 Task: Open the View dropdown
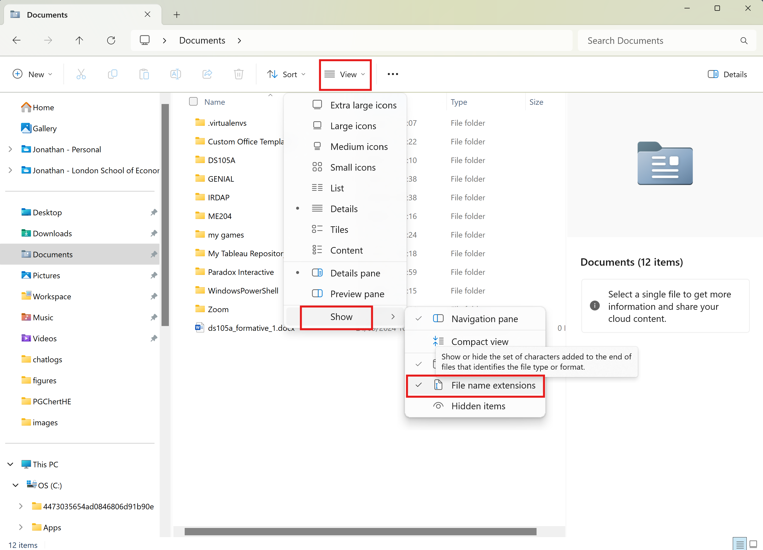tap(345, 74)
